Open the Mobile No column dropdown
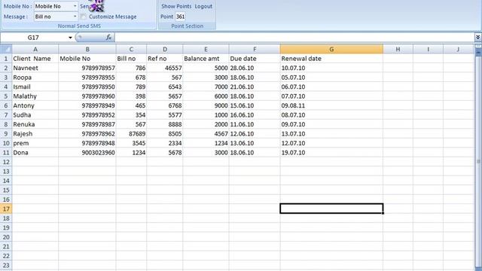482x271 pixels. click(75, 6)
